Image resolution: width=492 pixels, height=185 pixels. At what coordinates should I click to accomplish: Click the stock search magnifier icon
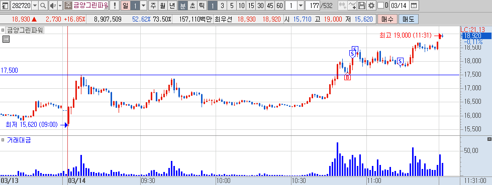[x=43, y=6]
